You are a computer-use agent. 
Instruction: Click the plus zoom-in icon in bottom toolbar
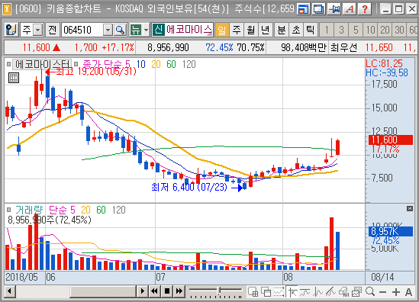[x=396, y=292]
